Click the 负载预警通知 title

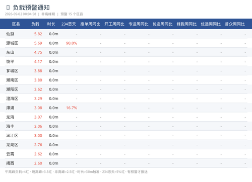click(x=31, y=8)
